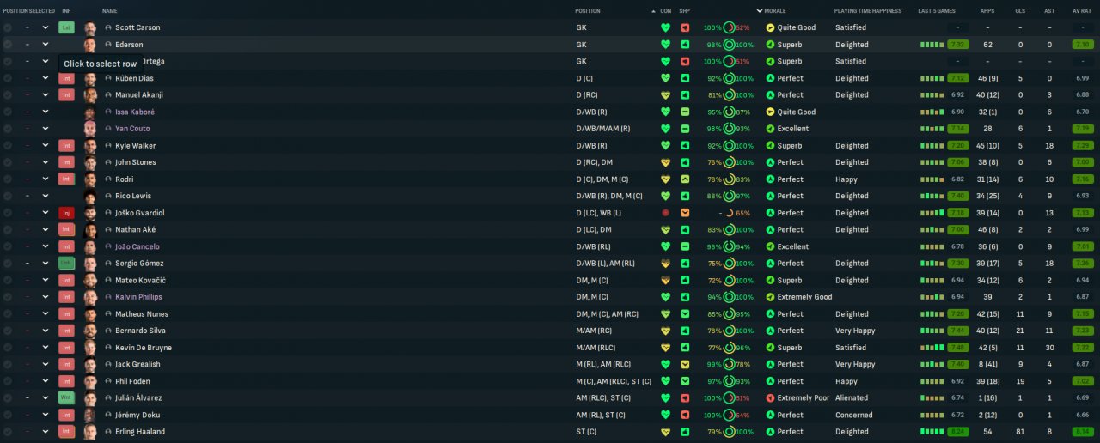Image resolution: width=1100 pixels, height=443 pixels.
Task: Open Issa Kaboré's player profile
Action: coord(135,112)
